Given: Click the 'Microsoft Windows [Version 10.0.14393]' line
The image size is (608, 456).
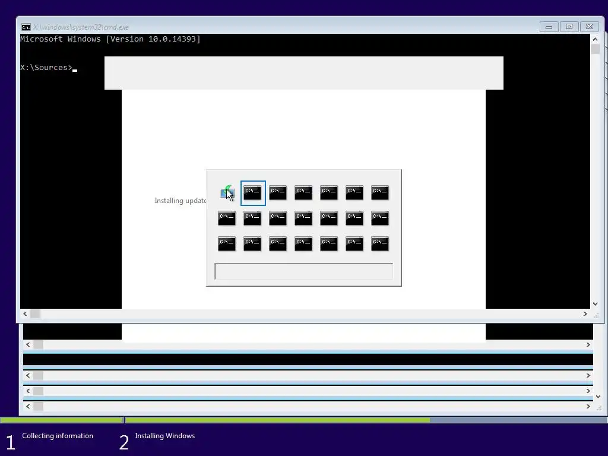Looking at the screenshot, I should [x=110, y=39].
